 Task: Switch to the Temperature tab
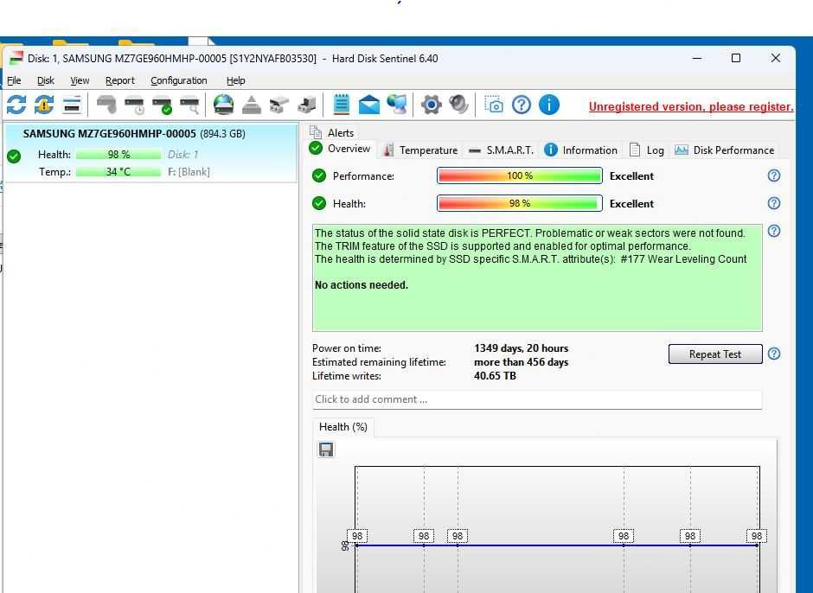pos(420,150)
